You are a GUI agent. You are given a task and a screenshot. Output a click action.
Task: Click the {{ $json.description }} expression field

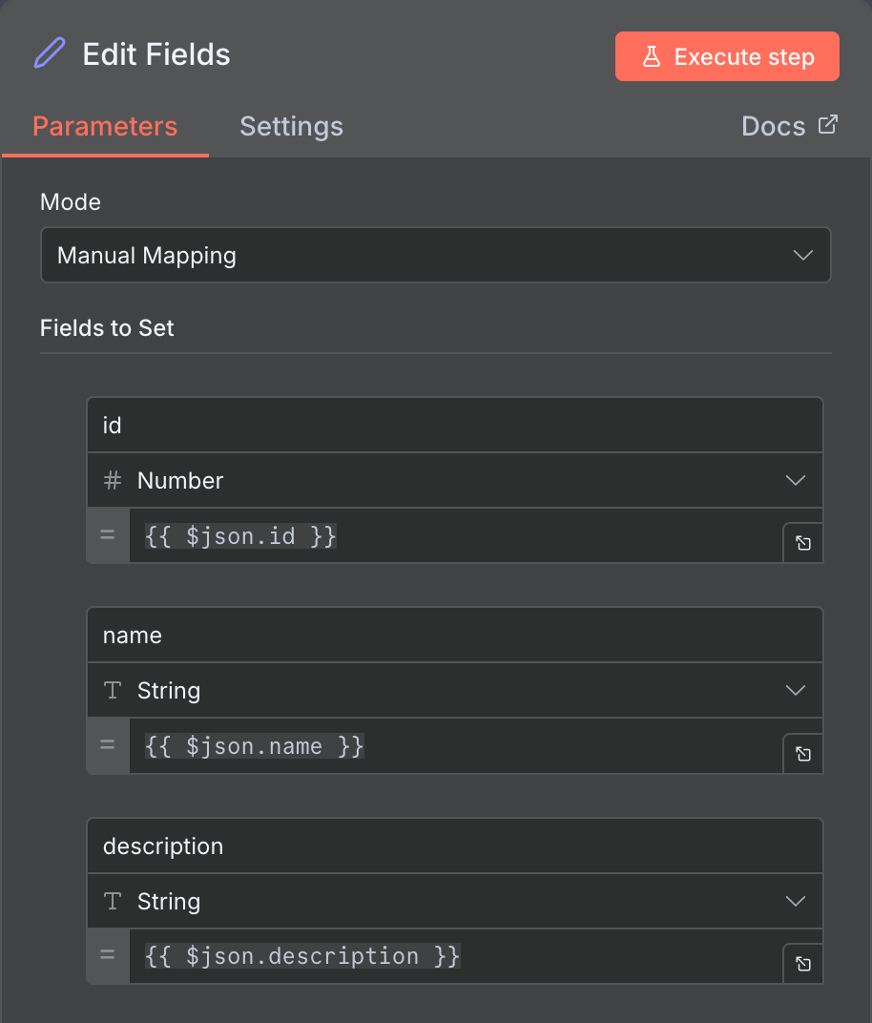(456, 956)
